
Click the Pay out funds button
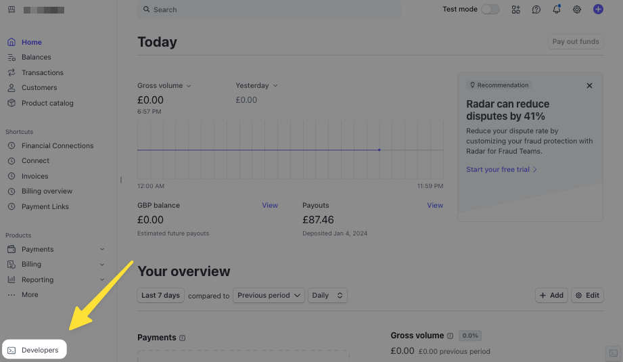tap(575, 42)
